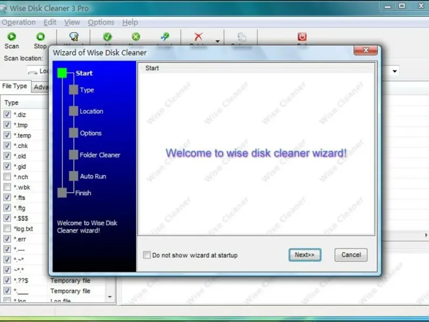This screenshot has height=322, width=429.
Task: Select the green Start step square
Action: pos(62,73)
